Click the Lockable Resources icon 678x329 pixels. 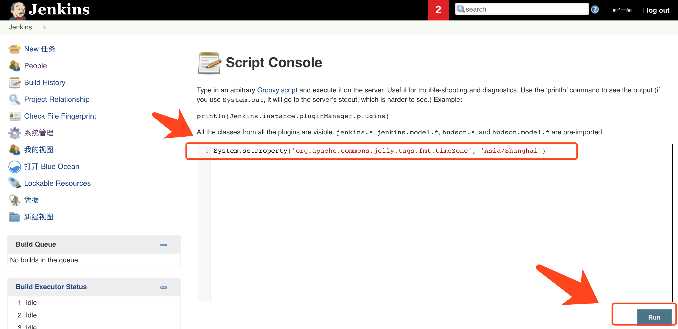click(x=14, y=183)
